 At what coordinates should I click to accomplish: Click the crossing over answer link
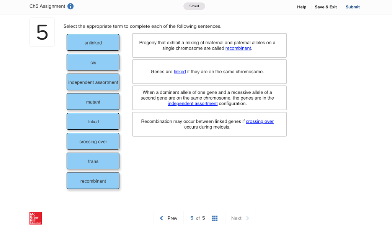click(260, 121)
